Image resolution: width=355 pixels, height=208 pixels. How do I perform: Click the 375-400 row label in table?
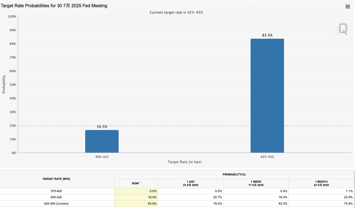point(56,191)
